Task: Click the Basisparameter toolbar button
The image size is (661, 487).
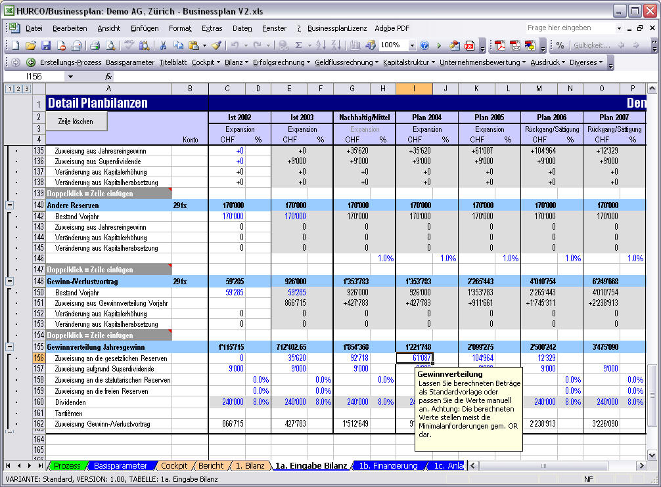Action: (x=130, y=62)
